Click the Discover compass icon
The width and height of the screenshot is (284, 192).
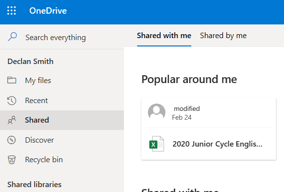11,140
